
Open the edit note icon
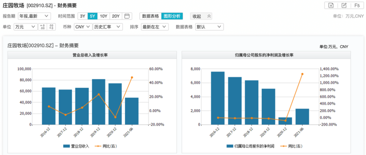(x=344, y=5)
